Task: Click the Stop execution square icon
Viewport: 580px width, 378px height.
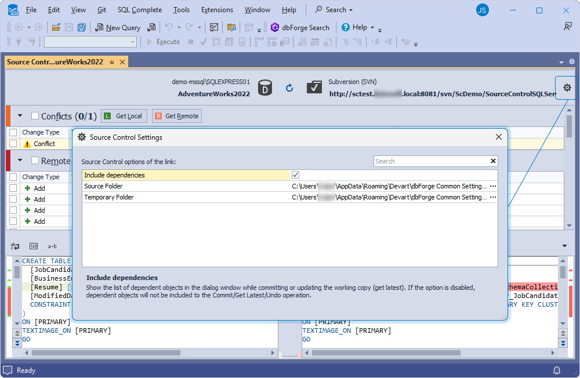Action: (x=191, y=42)
